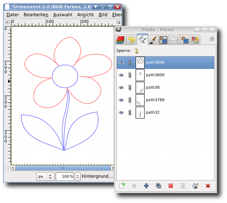Toggle the chain link for path38
Viewport: 227px width, 203px height.
point(130,88)
